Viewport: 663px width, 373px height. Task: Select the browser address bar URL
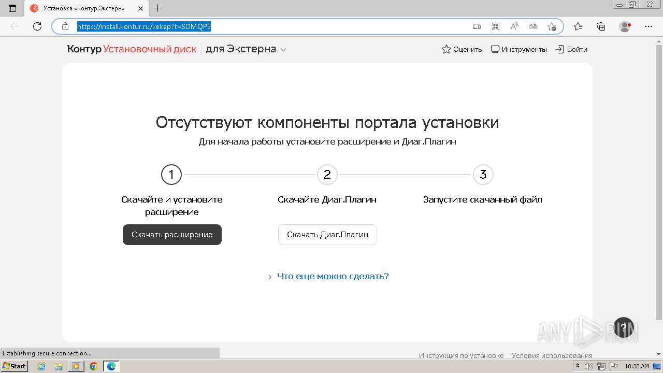144,26
